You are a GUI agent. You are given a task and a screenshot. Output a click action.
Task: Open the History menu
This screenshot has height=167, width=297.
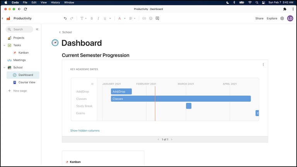click(x=55, y=2)
